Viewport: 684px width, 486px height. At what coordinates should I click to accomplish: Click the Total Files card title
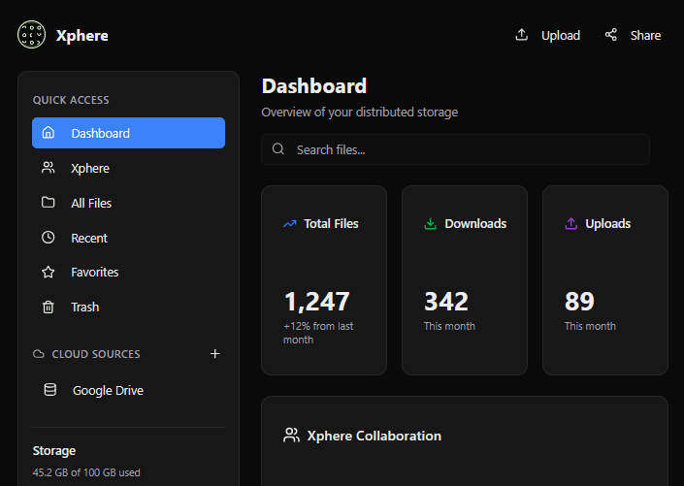[x=331, y=224]
